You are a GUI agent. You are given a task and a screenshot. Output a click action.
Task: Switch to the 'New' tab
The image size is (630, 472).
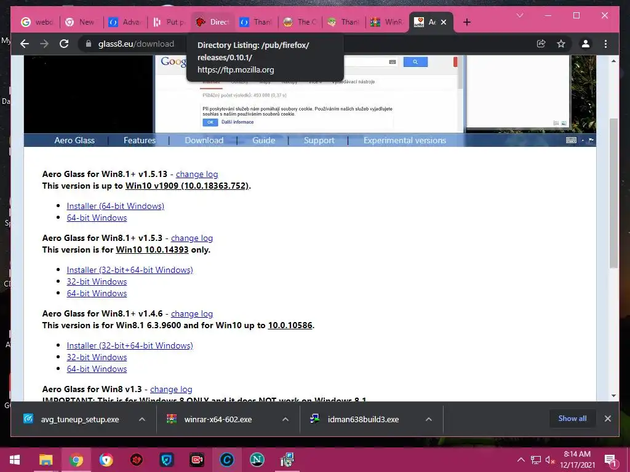[x=81, y=22]
